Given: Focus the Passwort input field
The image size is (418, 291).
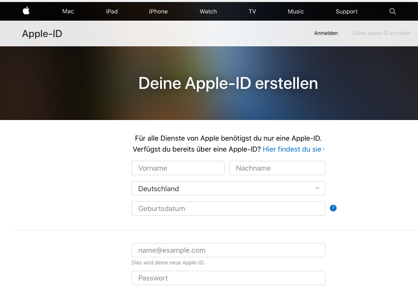Looking at the screenshot, I should [228, 278].
